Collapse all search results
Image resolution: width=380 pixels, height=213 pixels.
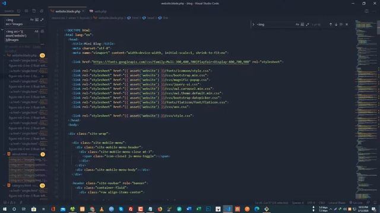(x=42, y=11)
